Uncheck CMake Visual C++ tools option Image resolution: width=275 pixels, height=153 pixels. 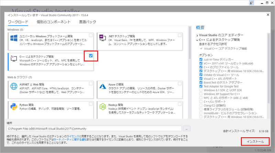click(201, 75)
